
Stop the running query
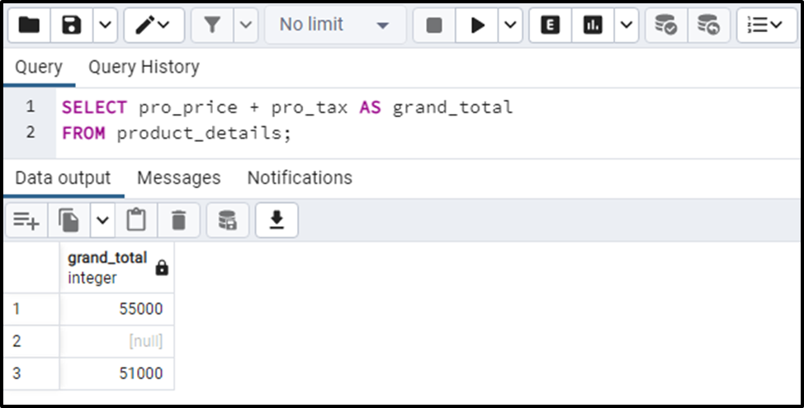[x=434, y=25]
